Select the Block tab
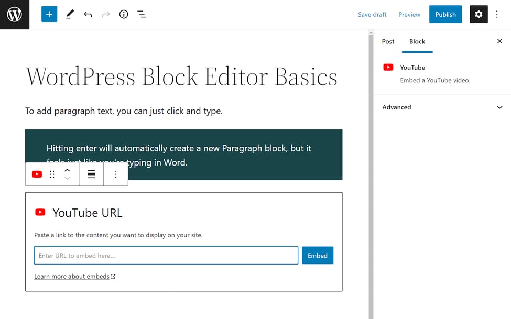 click(417, 41)
